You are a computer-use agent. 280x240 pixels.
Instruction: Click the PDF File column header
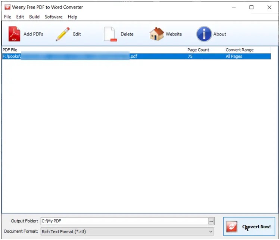(x=94, y=50)
